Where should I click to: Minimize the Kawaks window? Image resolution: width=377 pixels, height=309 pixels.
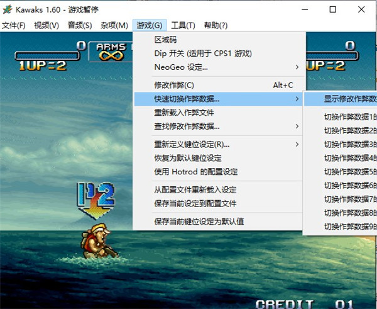[x=305, y=9]
